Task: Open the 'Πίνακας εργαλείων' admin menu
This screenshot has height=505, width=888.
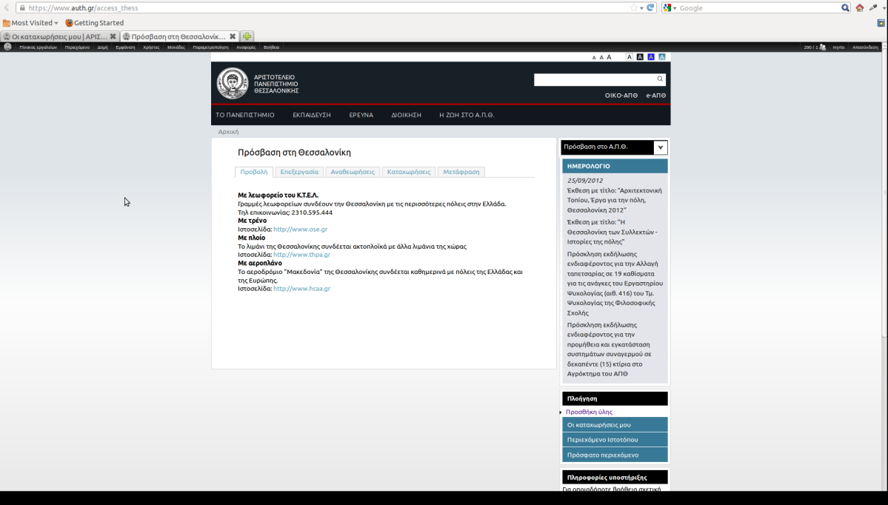Action: (38, 47)
